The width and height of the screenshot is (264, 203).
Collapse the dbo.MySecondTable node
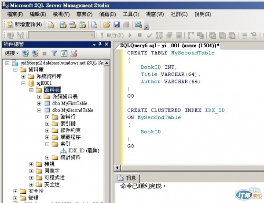click(40, 110)
